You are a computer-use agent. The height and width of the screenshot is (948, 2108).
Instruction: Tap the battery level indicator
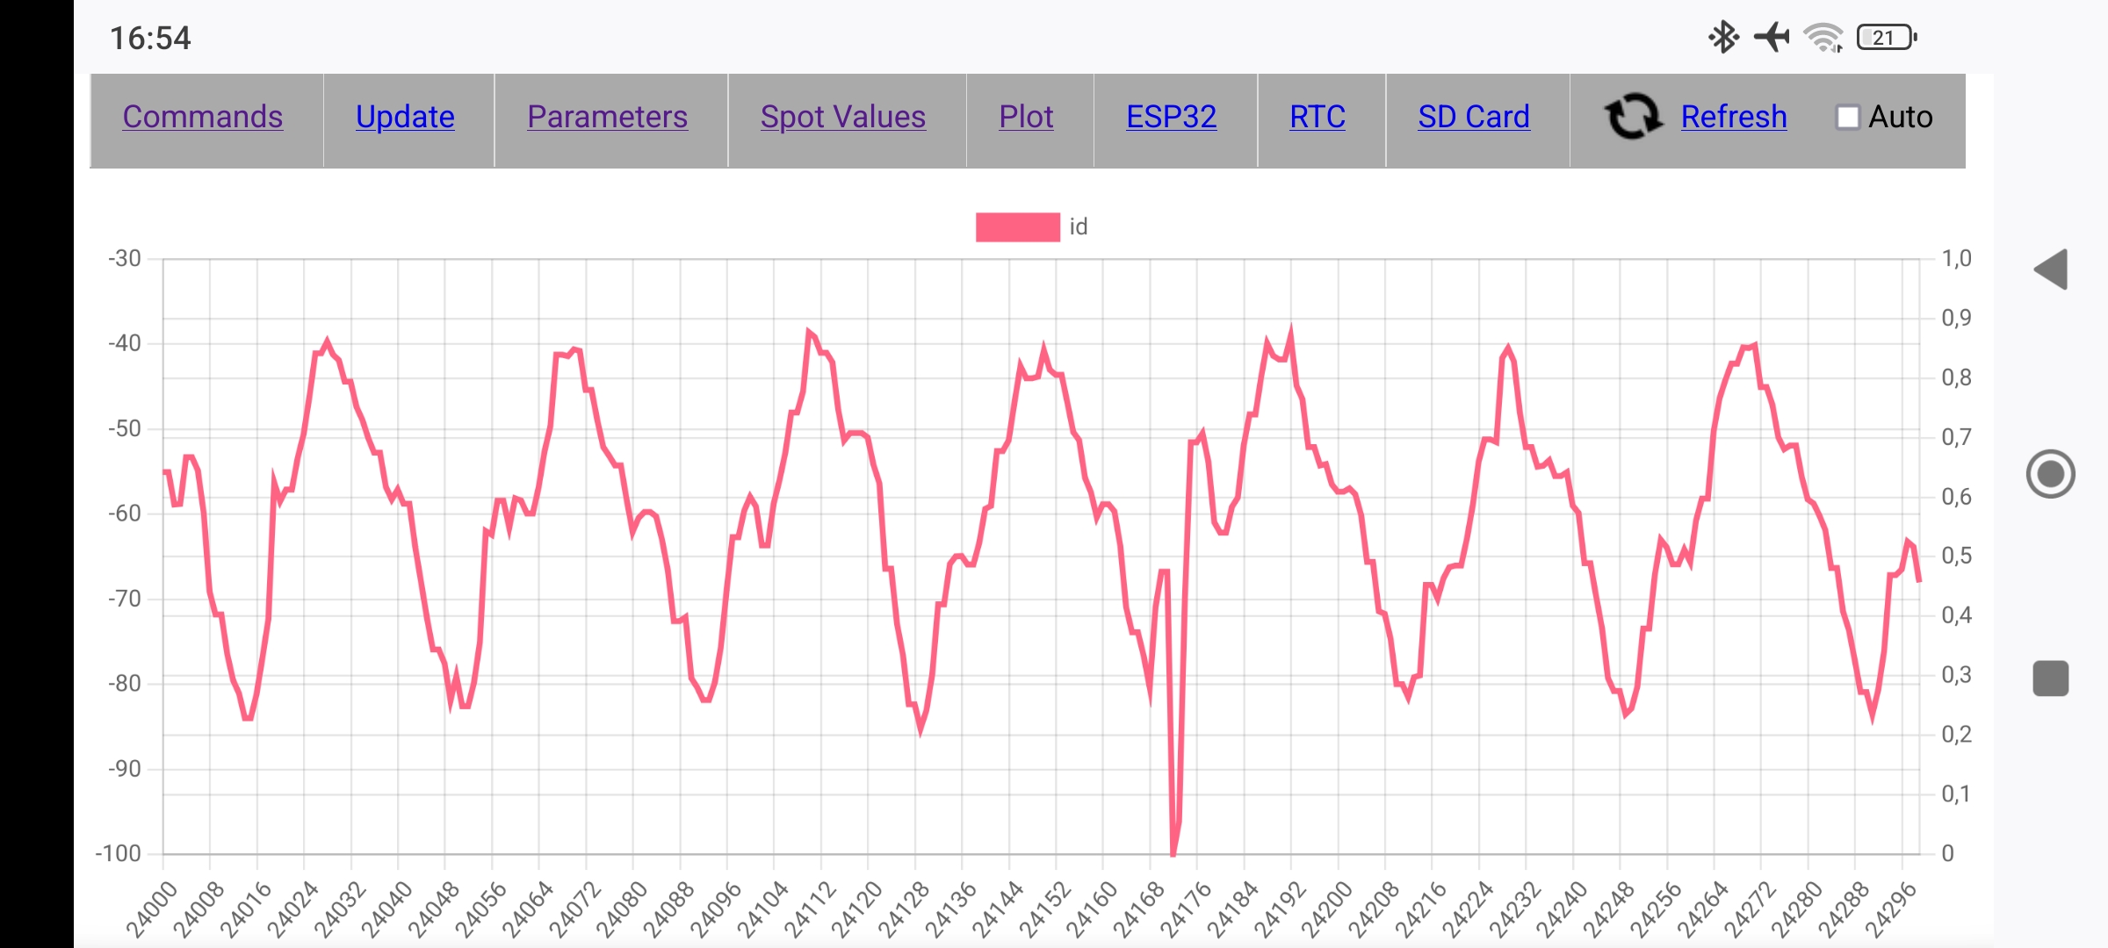pos(1886,38)
